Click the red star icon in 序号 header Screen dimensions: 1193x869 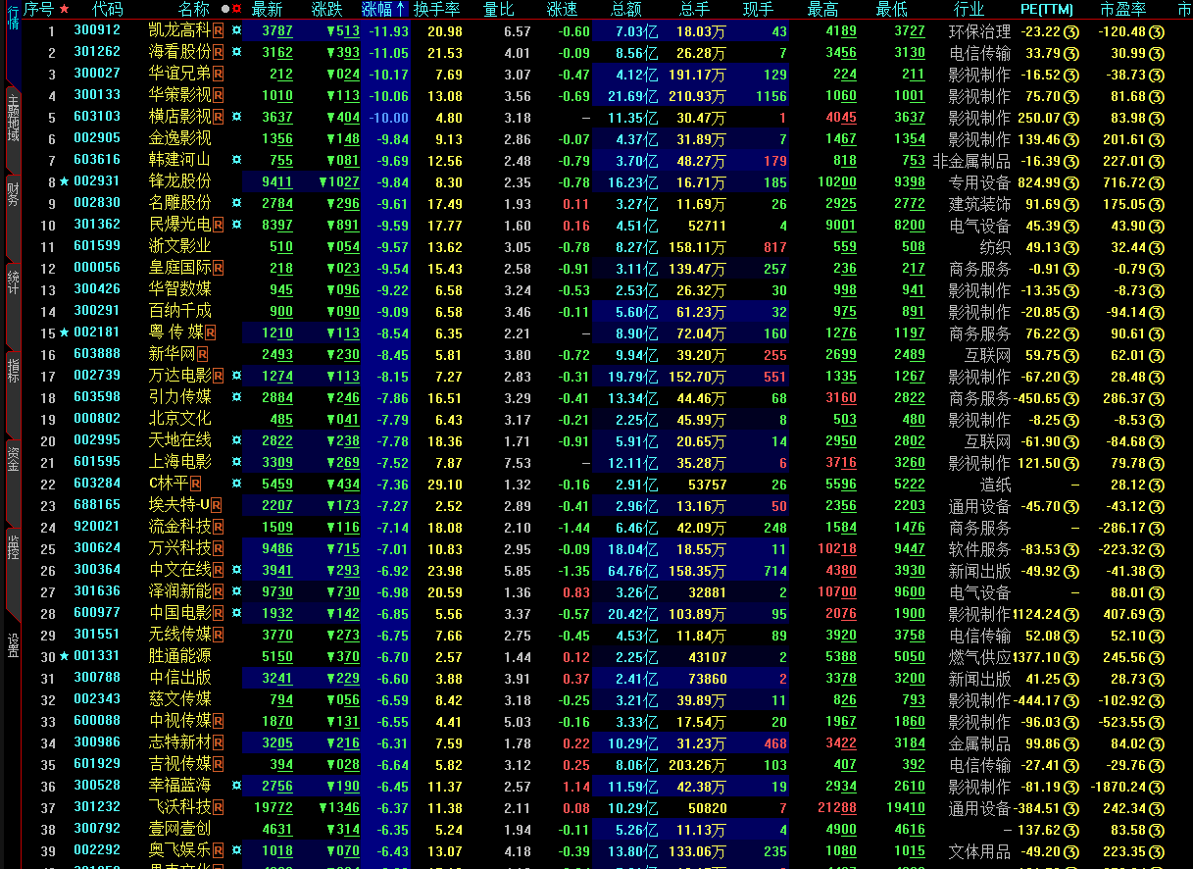pos(64,9)
